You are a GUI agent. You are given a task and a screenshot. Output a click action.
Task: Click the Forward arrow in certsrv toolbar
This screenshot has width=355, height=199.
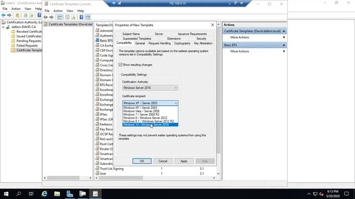(9, 15)
